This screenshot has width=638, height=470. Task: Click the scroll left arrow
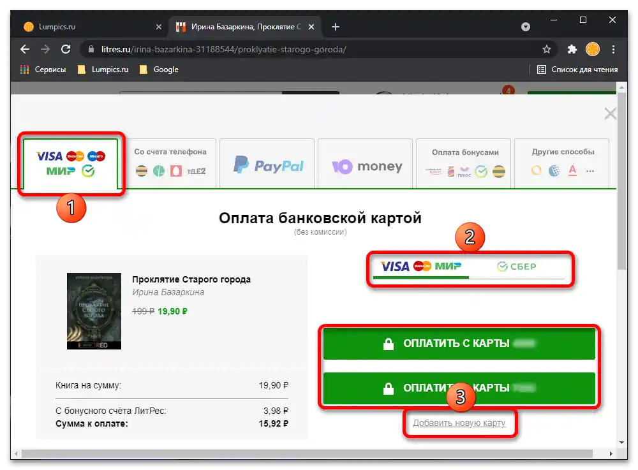[x=16, y=453]
